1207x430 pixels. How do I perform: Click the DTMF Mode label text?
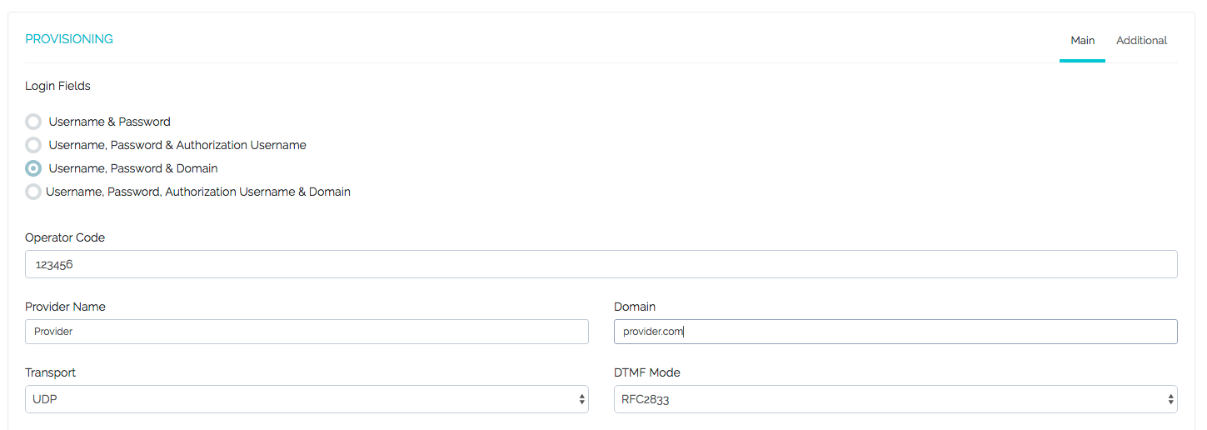pyautogui.click(x=647, y=372)
